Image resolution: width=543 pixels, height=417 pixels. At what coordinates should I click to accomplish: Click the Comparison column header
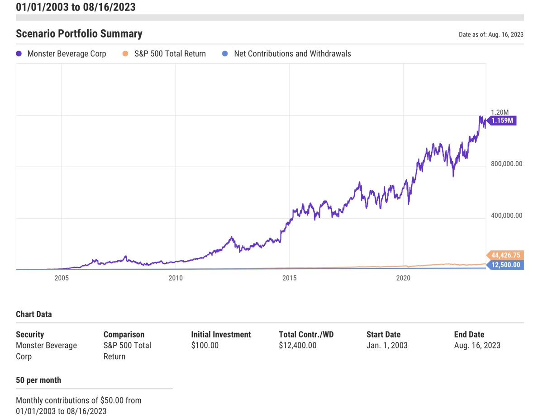point(124,334)
